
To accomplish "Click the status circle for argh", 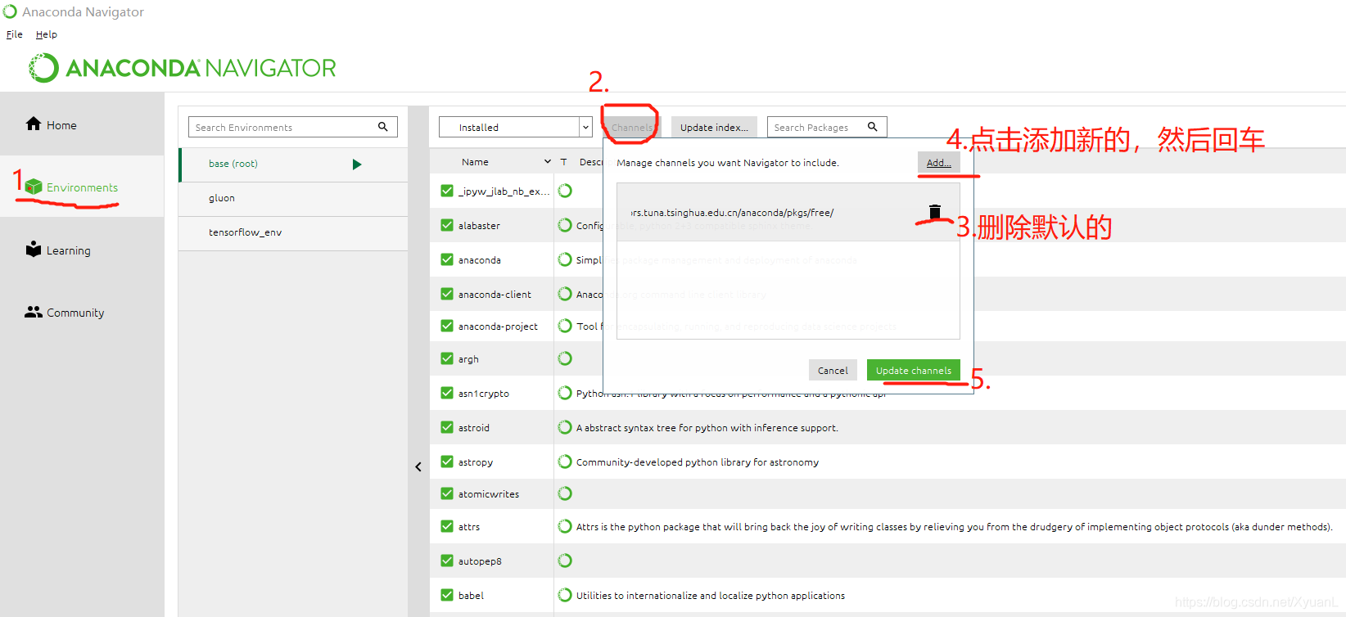I will [565, 358].
